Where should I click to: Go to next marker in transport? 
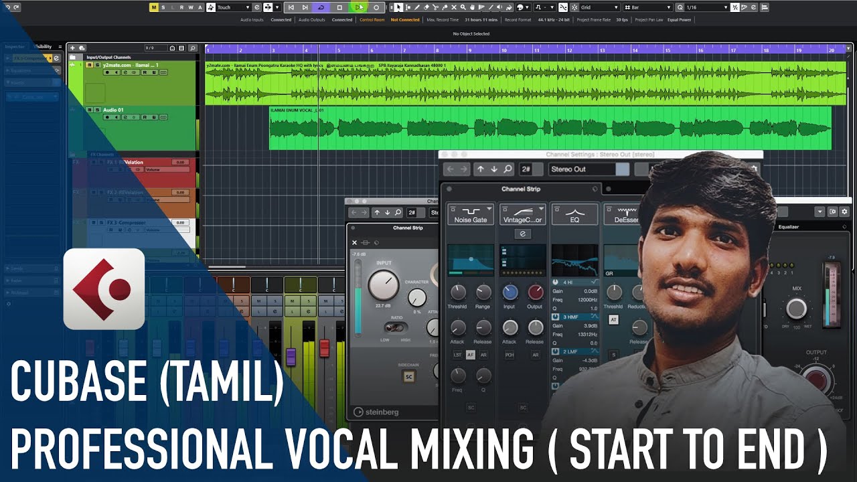click(305, 7)
